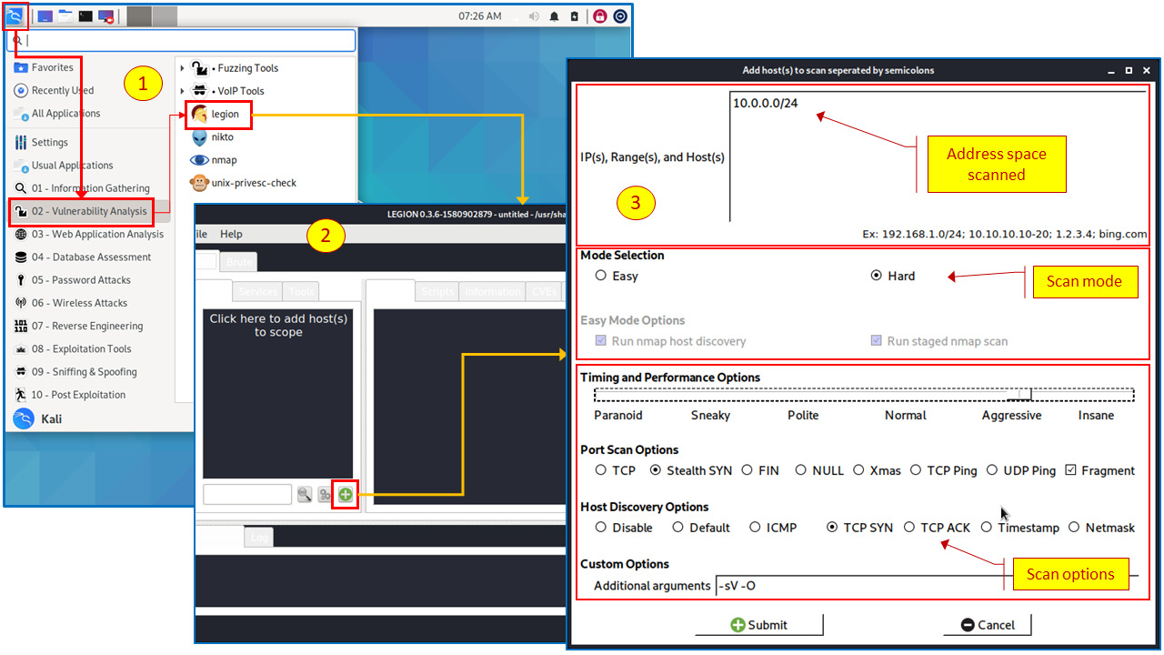Click the battery power tray icon
This screenshot has height=655, width=1164.
(574, 16)
